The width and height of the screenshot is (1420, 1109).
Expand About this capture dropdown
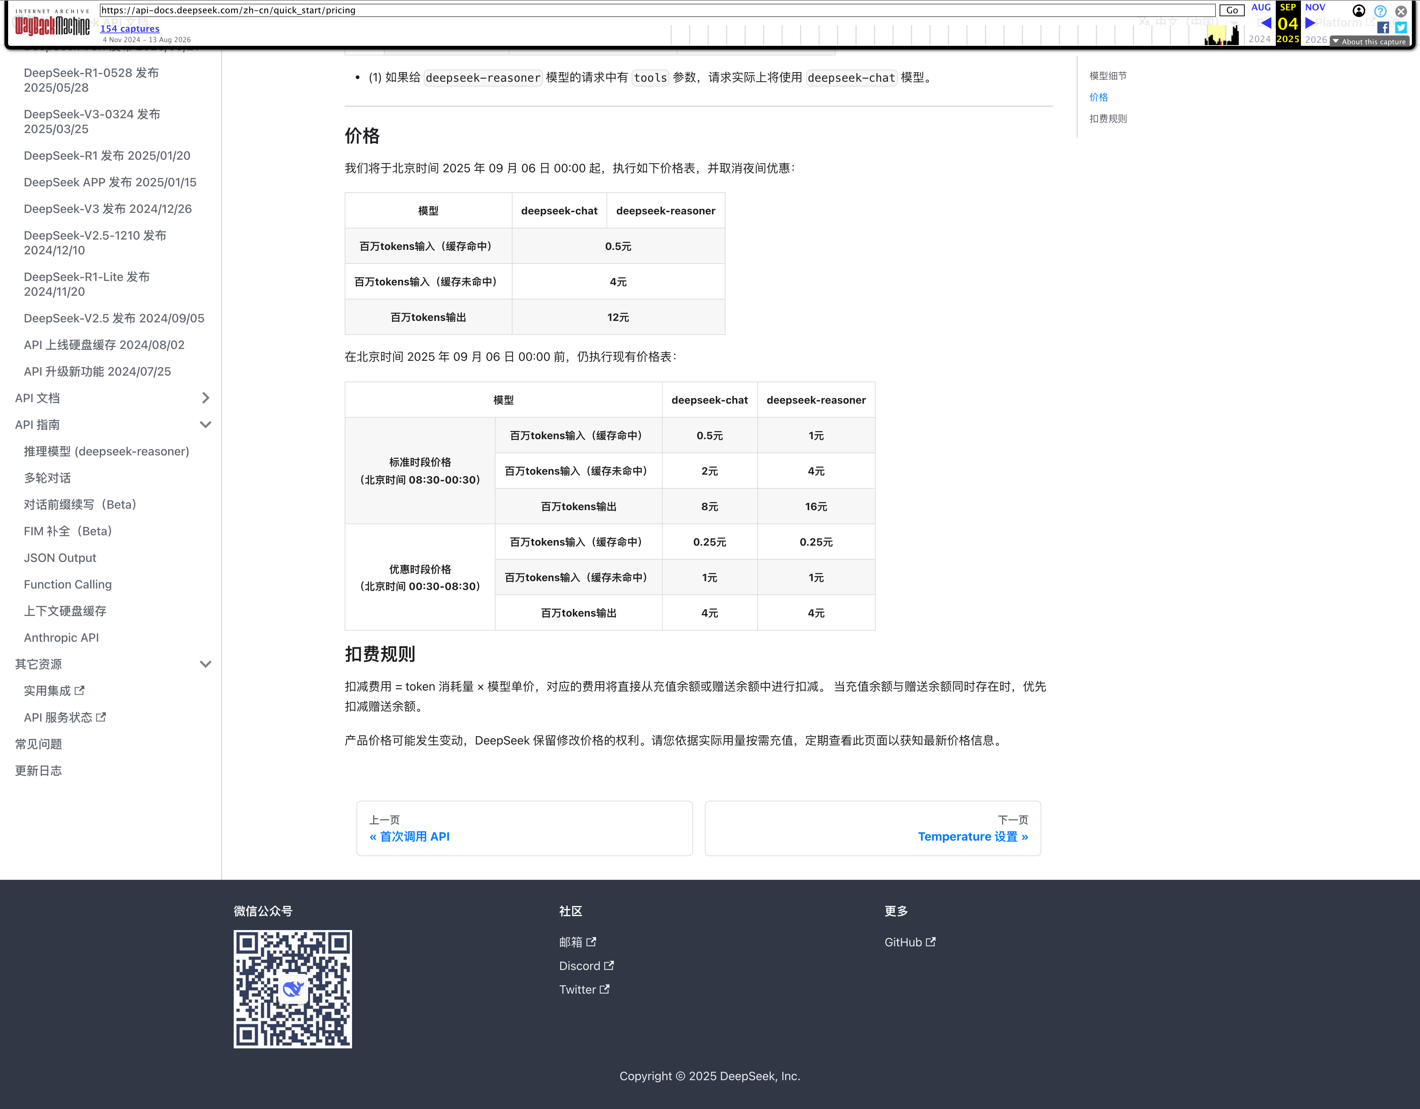(1369, 42)
